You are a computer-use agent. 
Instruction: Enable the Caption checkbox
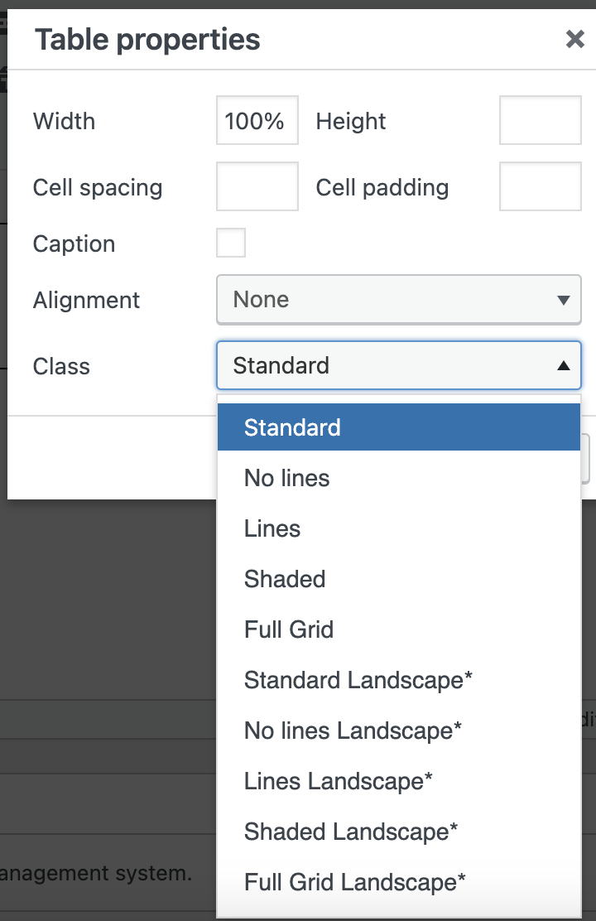pos(231,244)
